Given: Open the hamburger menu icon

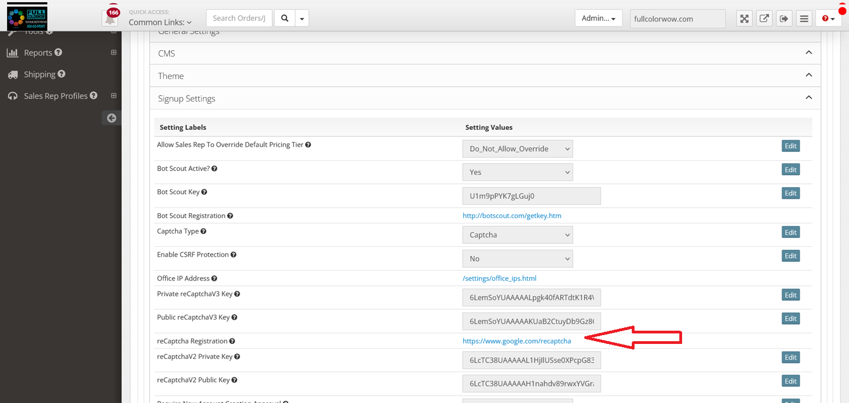Looking at the screenshot, I should coord(804,19).
